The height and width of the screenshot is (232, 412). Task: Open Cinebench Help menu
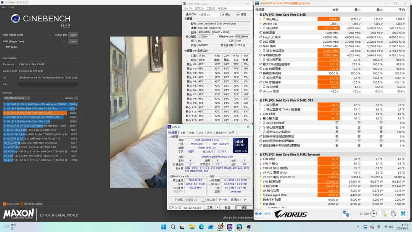tap(11, 7)
